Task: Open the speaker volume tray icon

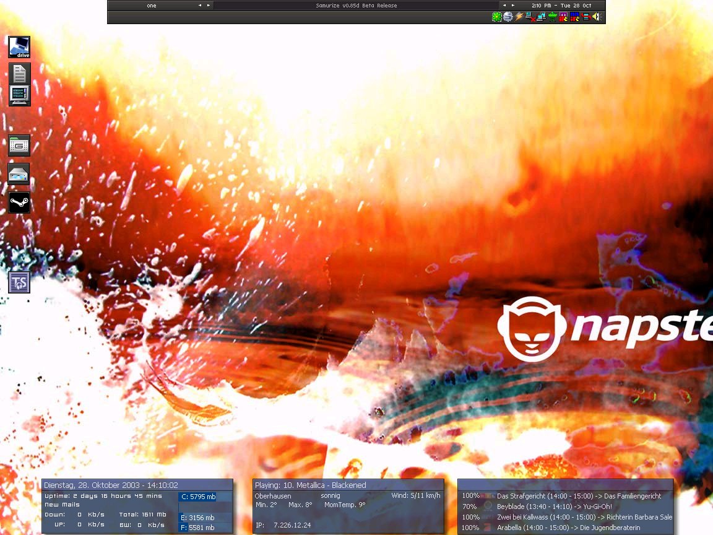Action: [597, 17]
